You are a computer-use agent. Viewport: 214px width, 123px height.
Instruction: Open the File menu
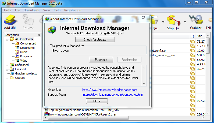click(x=17, y=10)
